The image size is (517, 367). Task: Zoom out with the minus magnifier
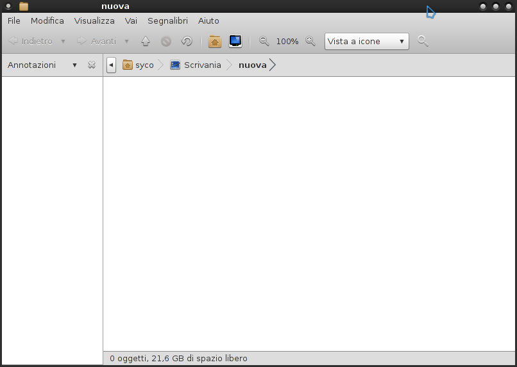click(x=264, y=41)
